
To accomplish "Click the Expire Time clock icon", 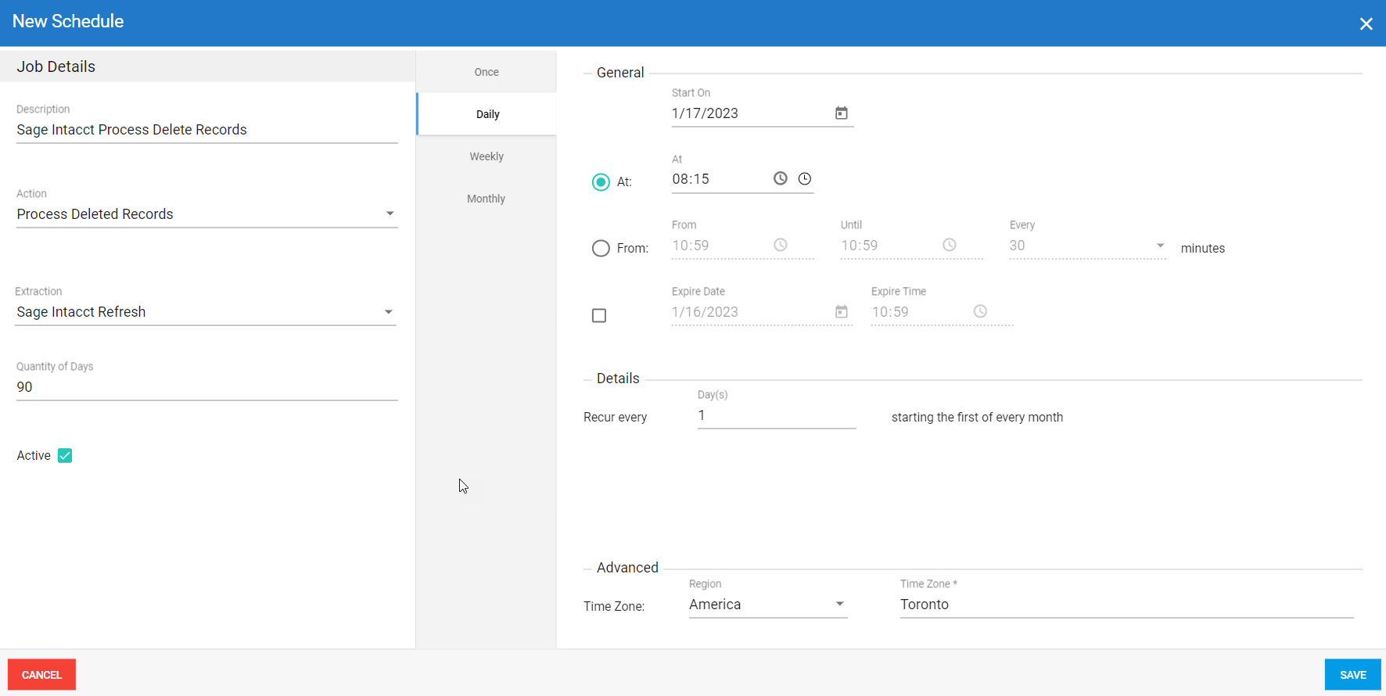I will [x=979, y=311].
